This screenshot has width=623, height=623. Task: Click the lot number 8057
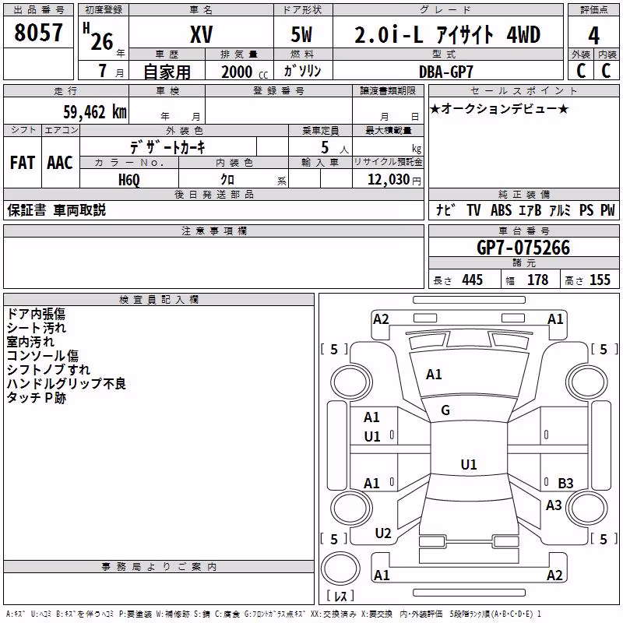tap(38, 33)
